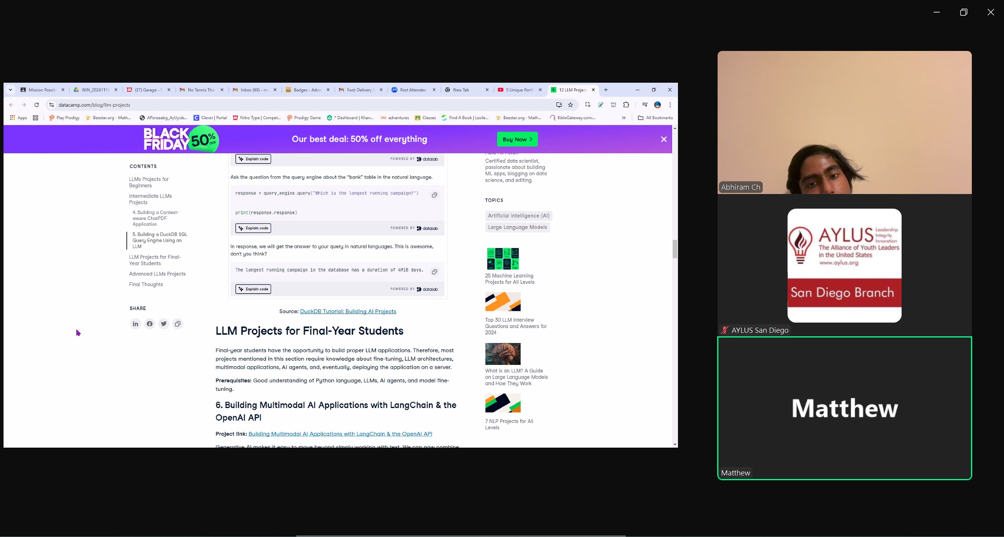
Task: Close the New Tab tab
Action: tap(487, 90)
